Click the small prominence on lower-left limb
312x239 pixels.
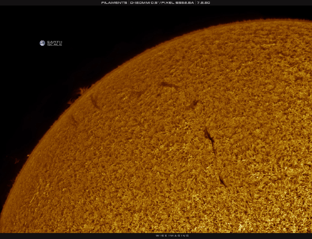click(17, 161)
